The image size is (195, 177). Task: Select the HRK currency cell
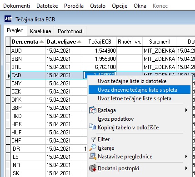(28, 124)
